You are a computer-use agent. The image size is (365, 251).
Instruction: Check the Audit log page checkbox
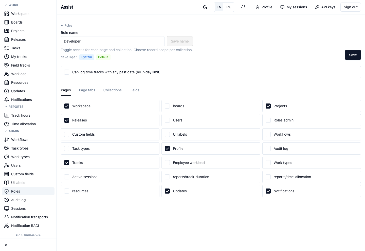tap(268, 149)
